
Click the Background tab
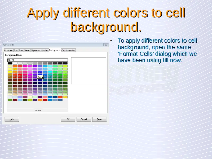(x=55, y=50)
